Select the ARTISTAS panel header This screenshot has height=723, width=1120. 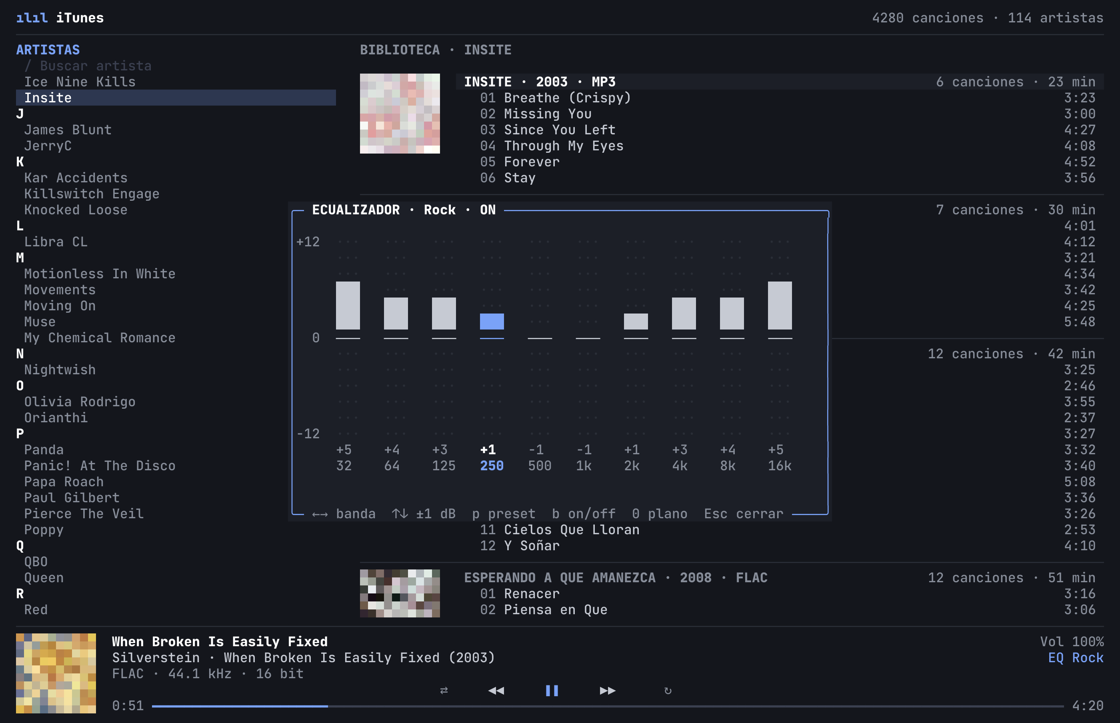click(48, 50)
